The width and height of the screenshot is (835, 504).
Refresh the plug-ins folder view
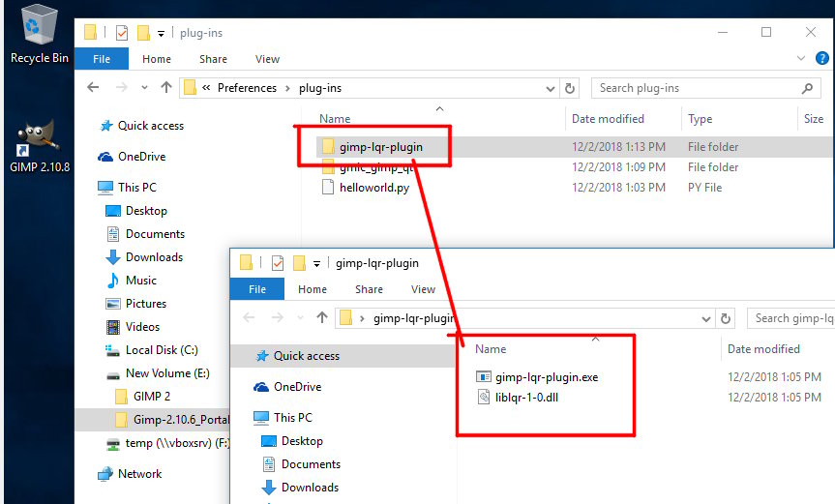570,88
